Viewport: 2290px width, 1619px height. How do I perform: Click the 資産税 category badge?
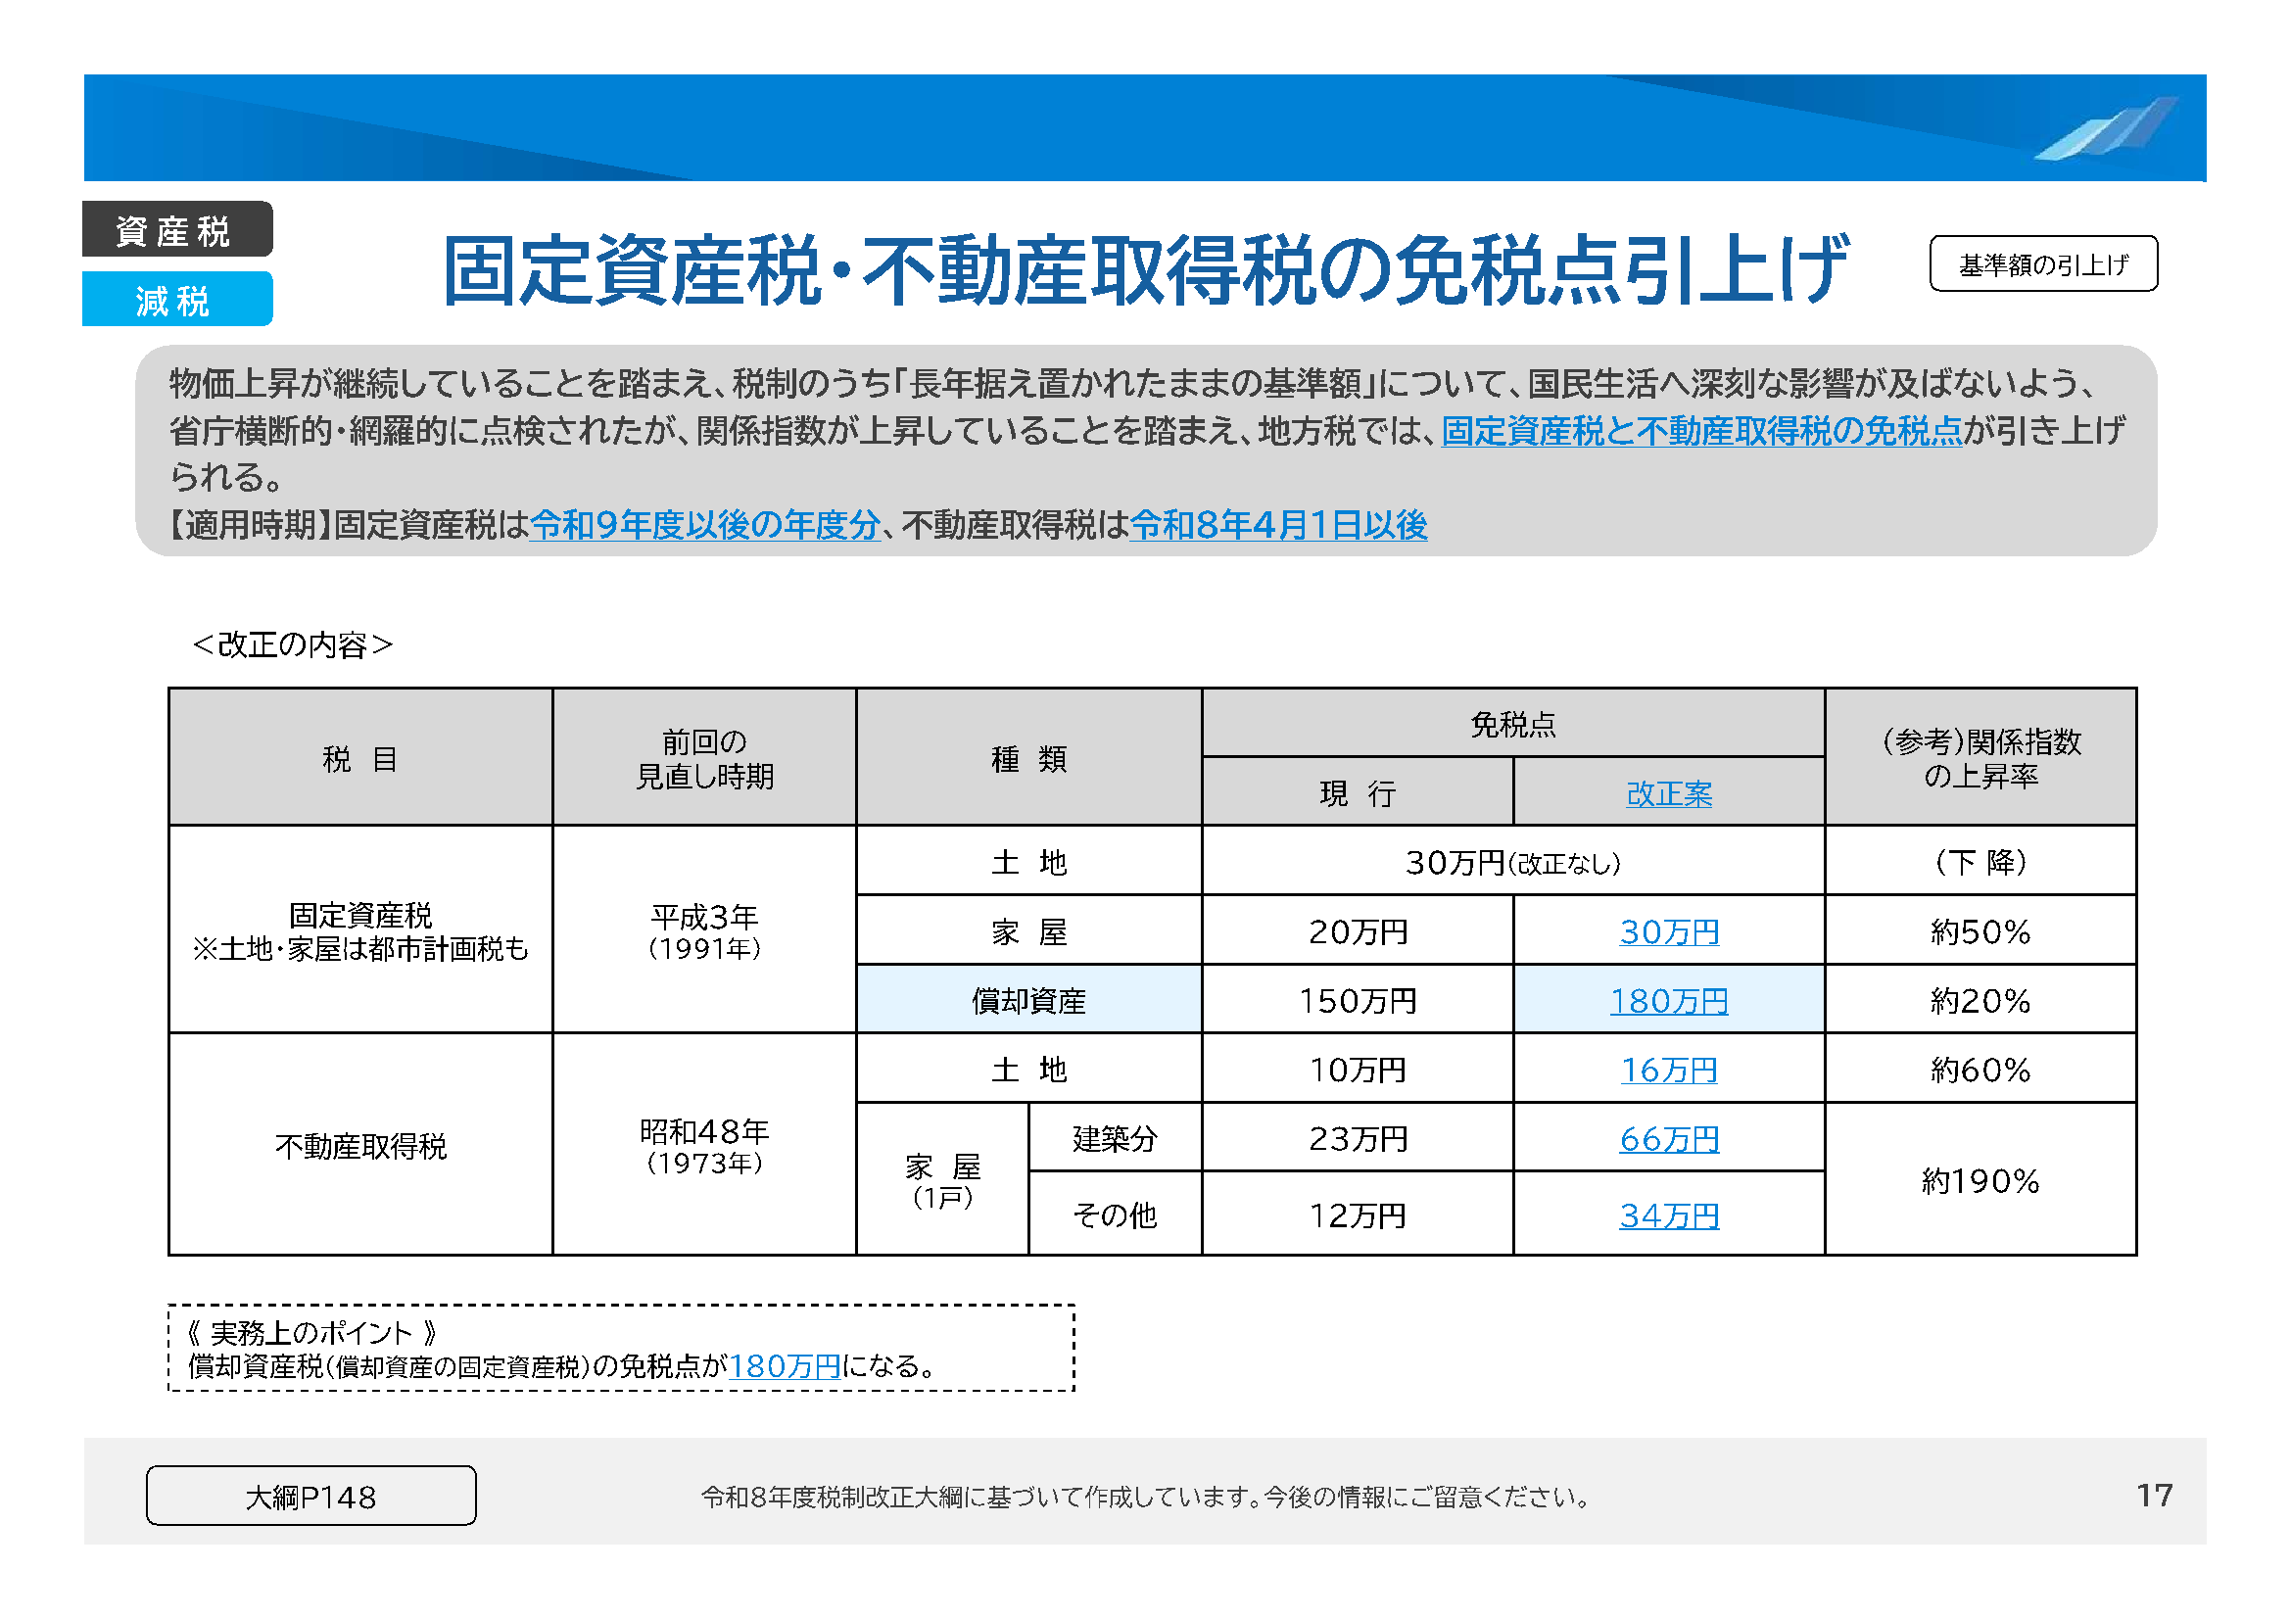tap(176, 230)
